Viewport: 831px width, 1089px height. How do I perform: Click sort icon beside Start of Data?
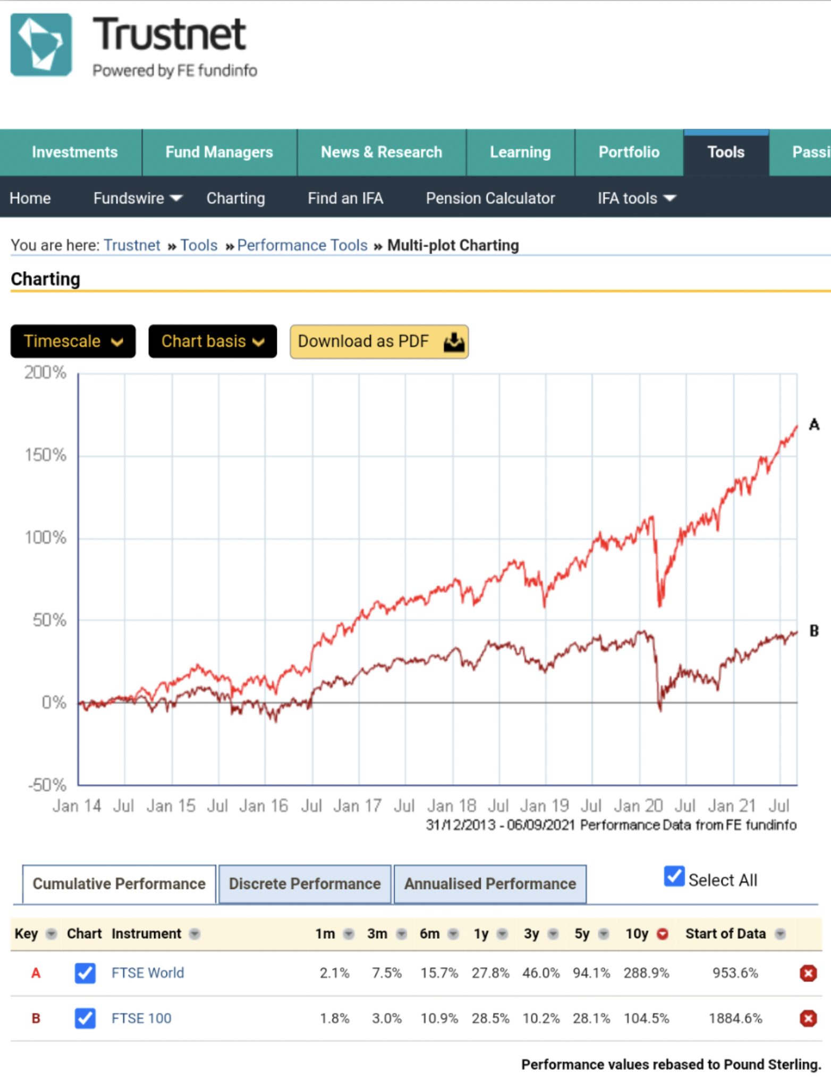(x=780, y=934)
